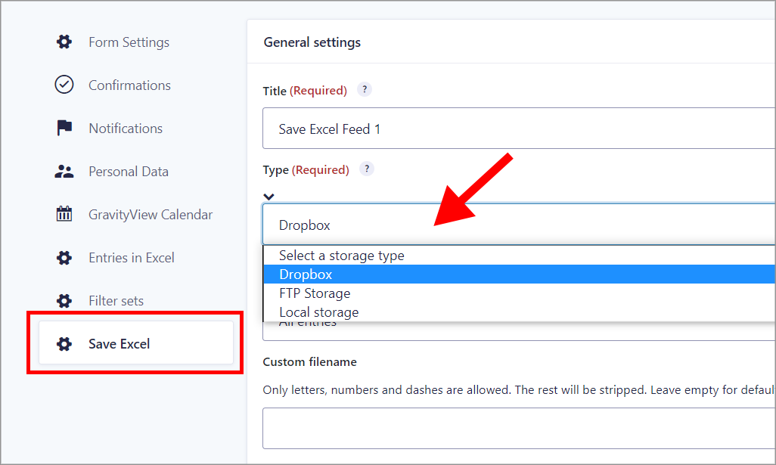The width and height of the screenshot is (776, 465).
Task: Select the Save Excel sidebar item
Action: [x=135, y=343]
